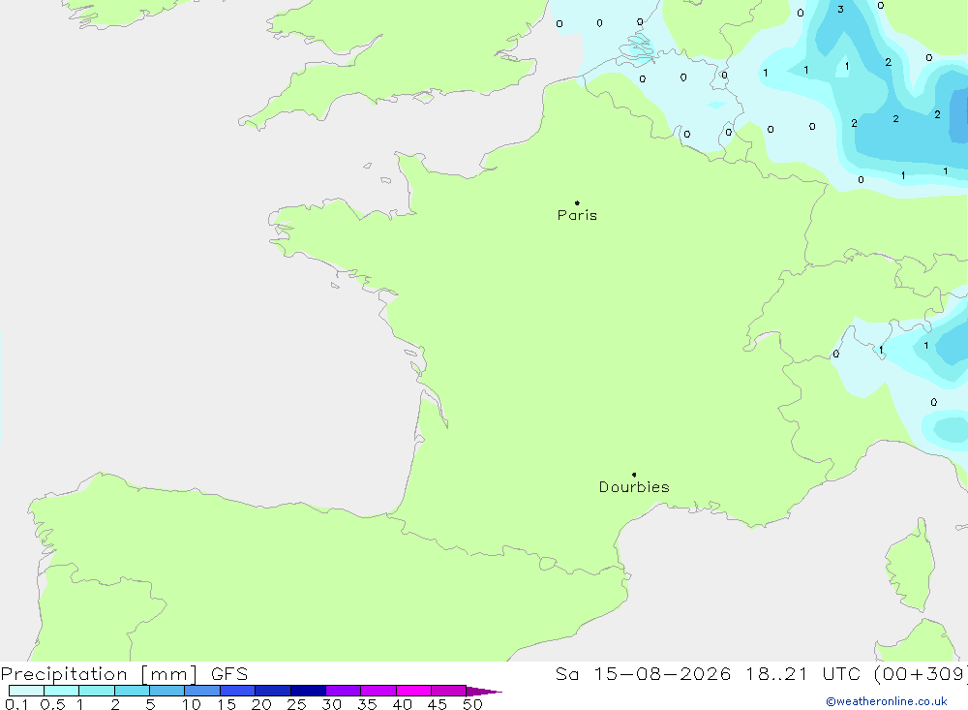The height and width of the screenshot is (710, 968).
Task: Select the black dot marking Dourbies
Action: click(x=634, y=475)
